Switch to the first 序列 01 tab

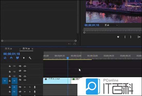8,49
